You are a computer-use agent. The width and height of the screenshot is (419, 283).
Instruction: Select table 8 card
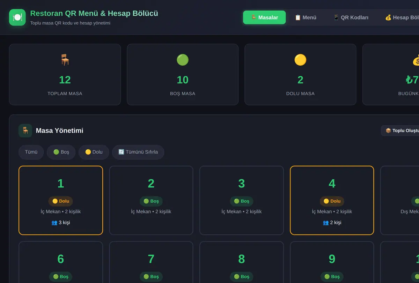click(242, 262)
